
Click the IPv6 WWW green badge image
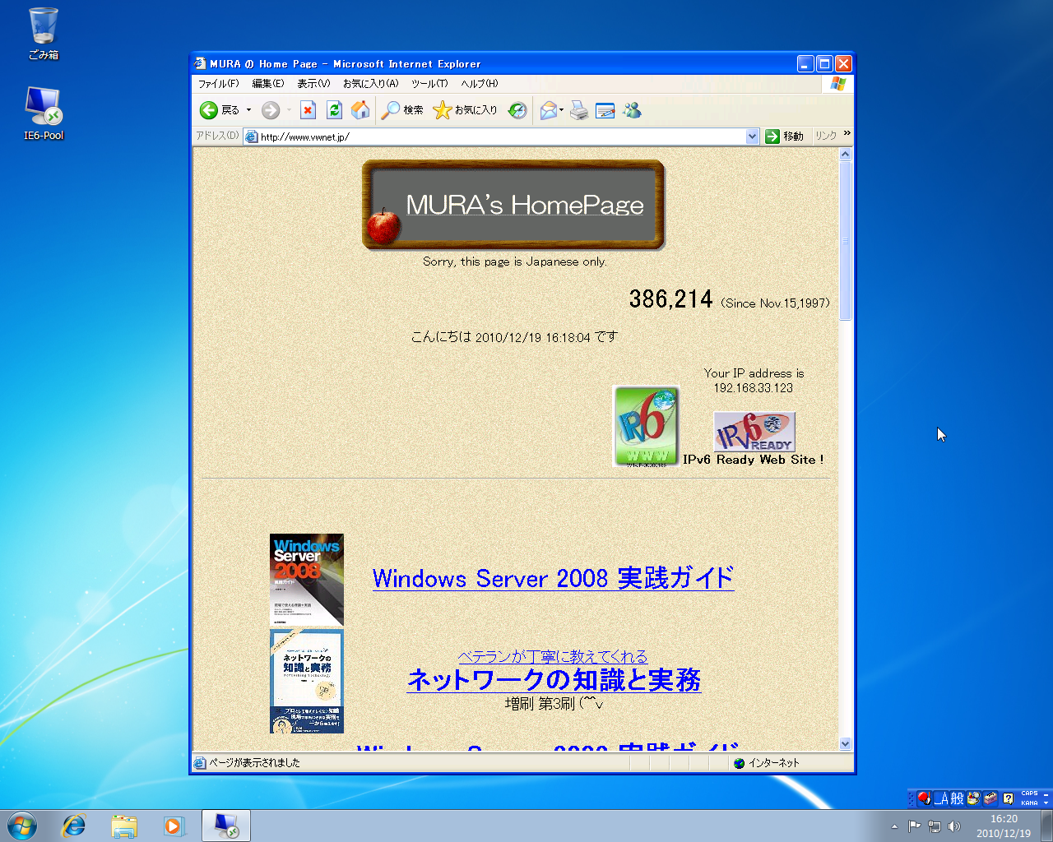point(646,426)
